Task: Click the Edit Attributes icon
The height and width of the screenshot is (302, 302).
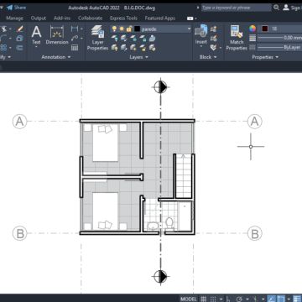Action: click(x=214, y=48)
